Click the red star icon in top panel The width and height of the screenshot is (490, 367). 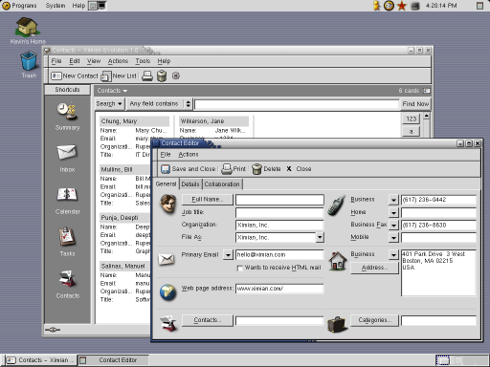(x=402, y=6)
